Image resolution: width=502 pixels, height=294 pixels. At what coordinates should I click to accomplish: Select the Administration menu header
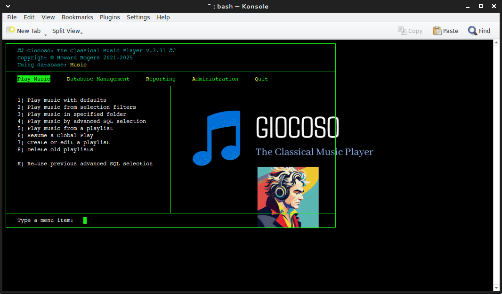pyautogui.click(x=215, y=79)
